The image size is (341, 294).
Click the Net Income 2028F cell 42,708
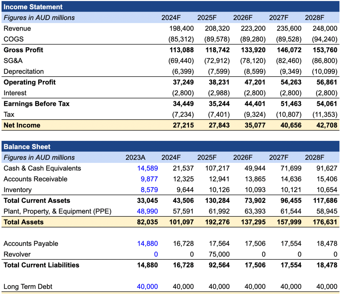click(326, 125)
